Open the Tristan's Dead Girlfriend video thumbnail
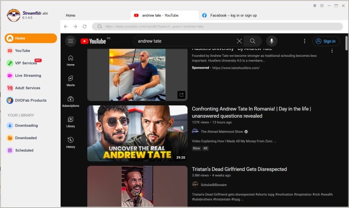The width and height of the screenshot is (349, 208). pos(137,186)
